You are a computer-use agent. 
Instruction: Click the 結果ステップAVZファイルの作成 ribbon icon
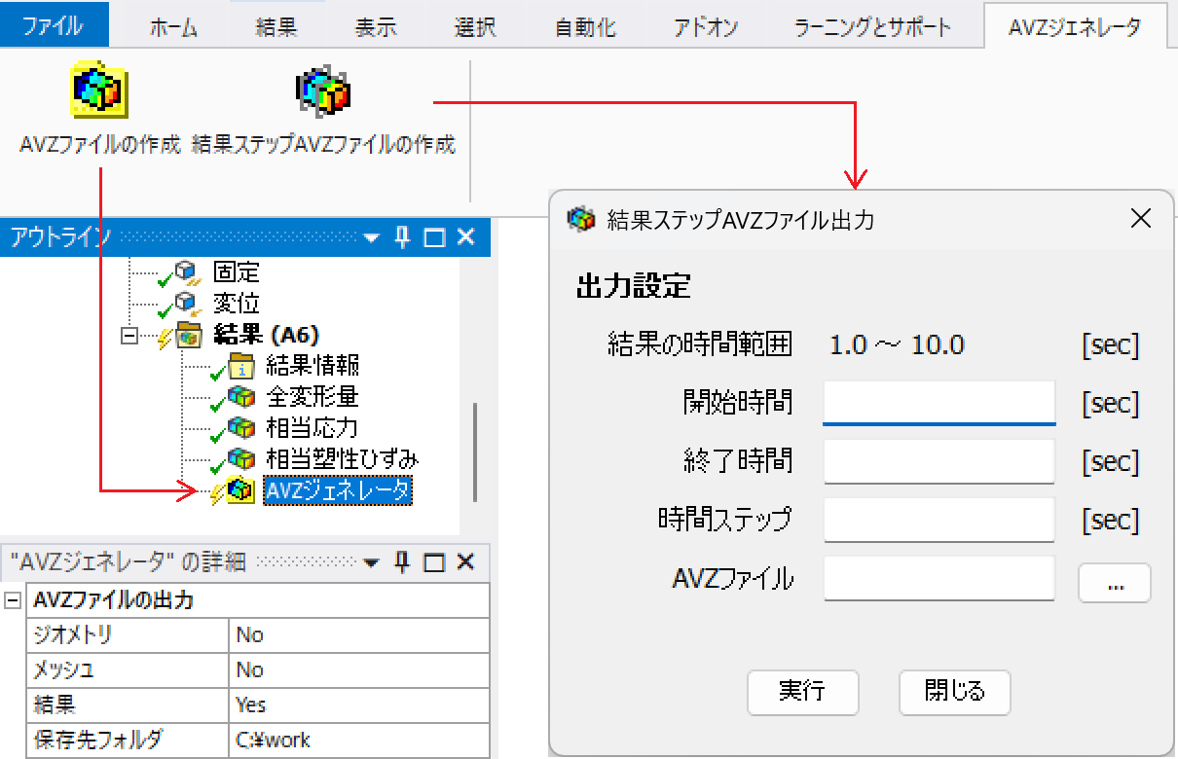click(323, 90)
